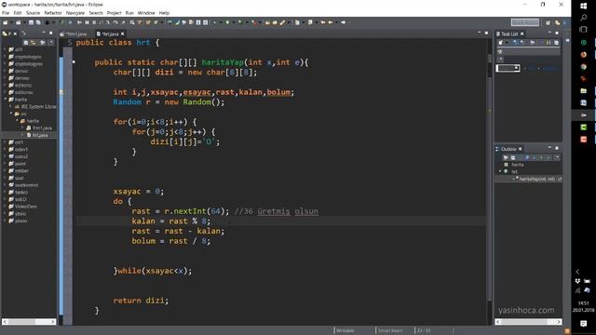Open the File menu
This screenshot has width=596, height=335.
[x=6, y=13]
